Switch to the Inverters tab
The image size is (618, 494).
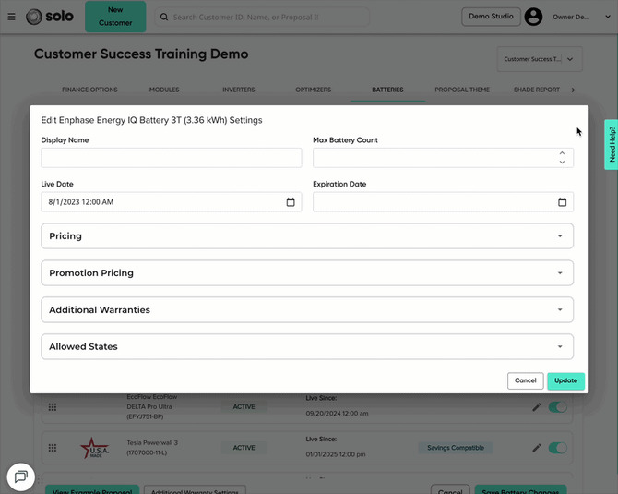coord(239,90)
